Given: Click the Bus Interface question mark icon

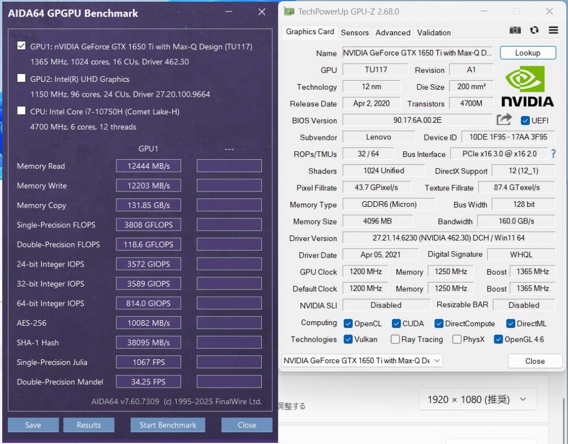Looking at the screenshot, I should 553,154.
